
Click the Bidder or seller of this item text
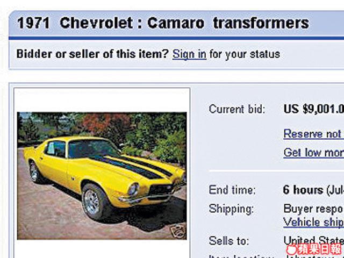(x=92, y=54)
